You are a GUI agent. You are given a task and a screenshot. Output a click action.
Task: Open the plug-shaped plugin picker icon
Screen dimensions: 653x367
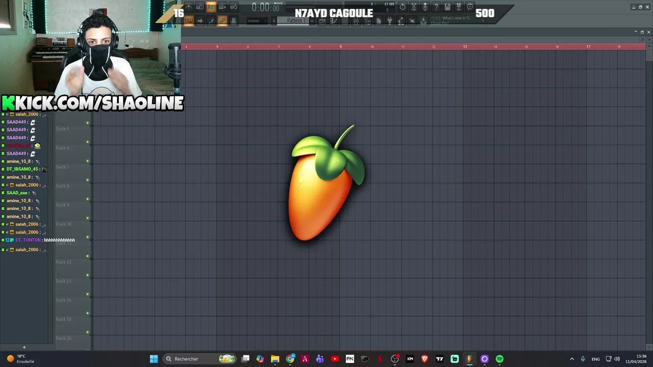point(390,21)
